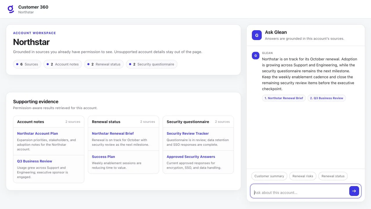The image size is (371, 209).
Task: Click the Ask Glean panel title
Action: pyautogui.click(x=276, y=32)
